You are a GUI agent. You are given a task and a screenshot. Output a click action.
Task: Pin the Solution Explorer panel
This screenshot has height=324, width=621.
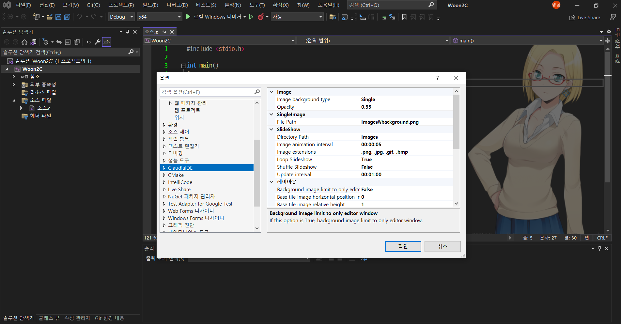pos(128,32)
